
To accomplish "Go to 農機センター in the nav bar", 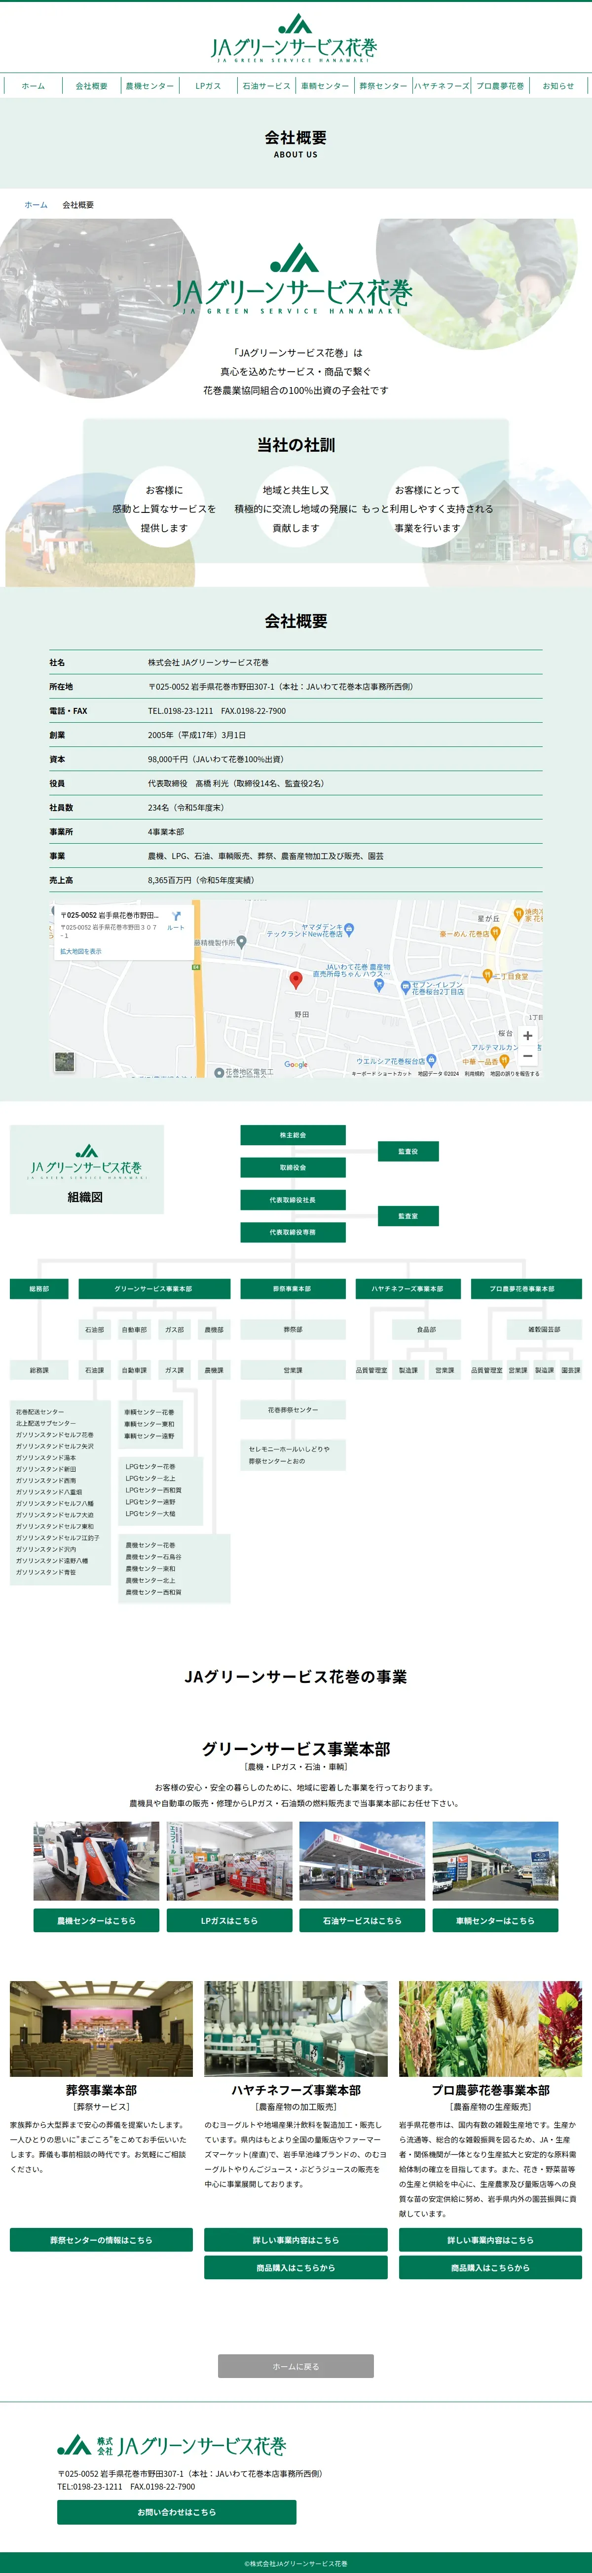I will 150,86.
